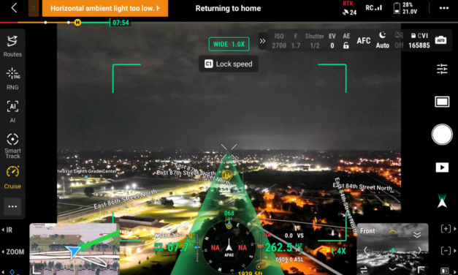Tap the 1.4X zoom frame label
Viewport: 458px width, 275px height.
[x=338, y=251]
